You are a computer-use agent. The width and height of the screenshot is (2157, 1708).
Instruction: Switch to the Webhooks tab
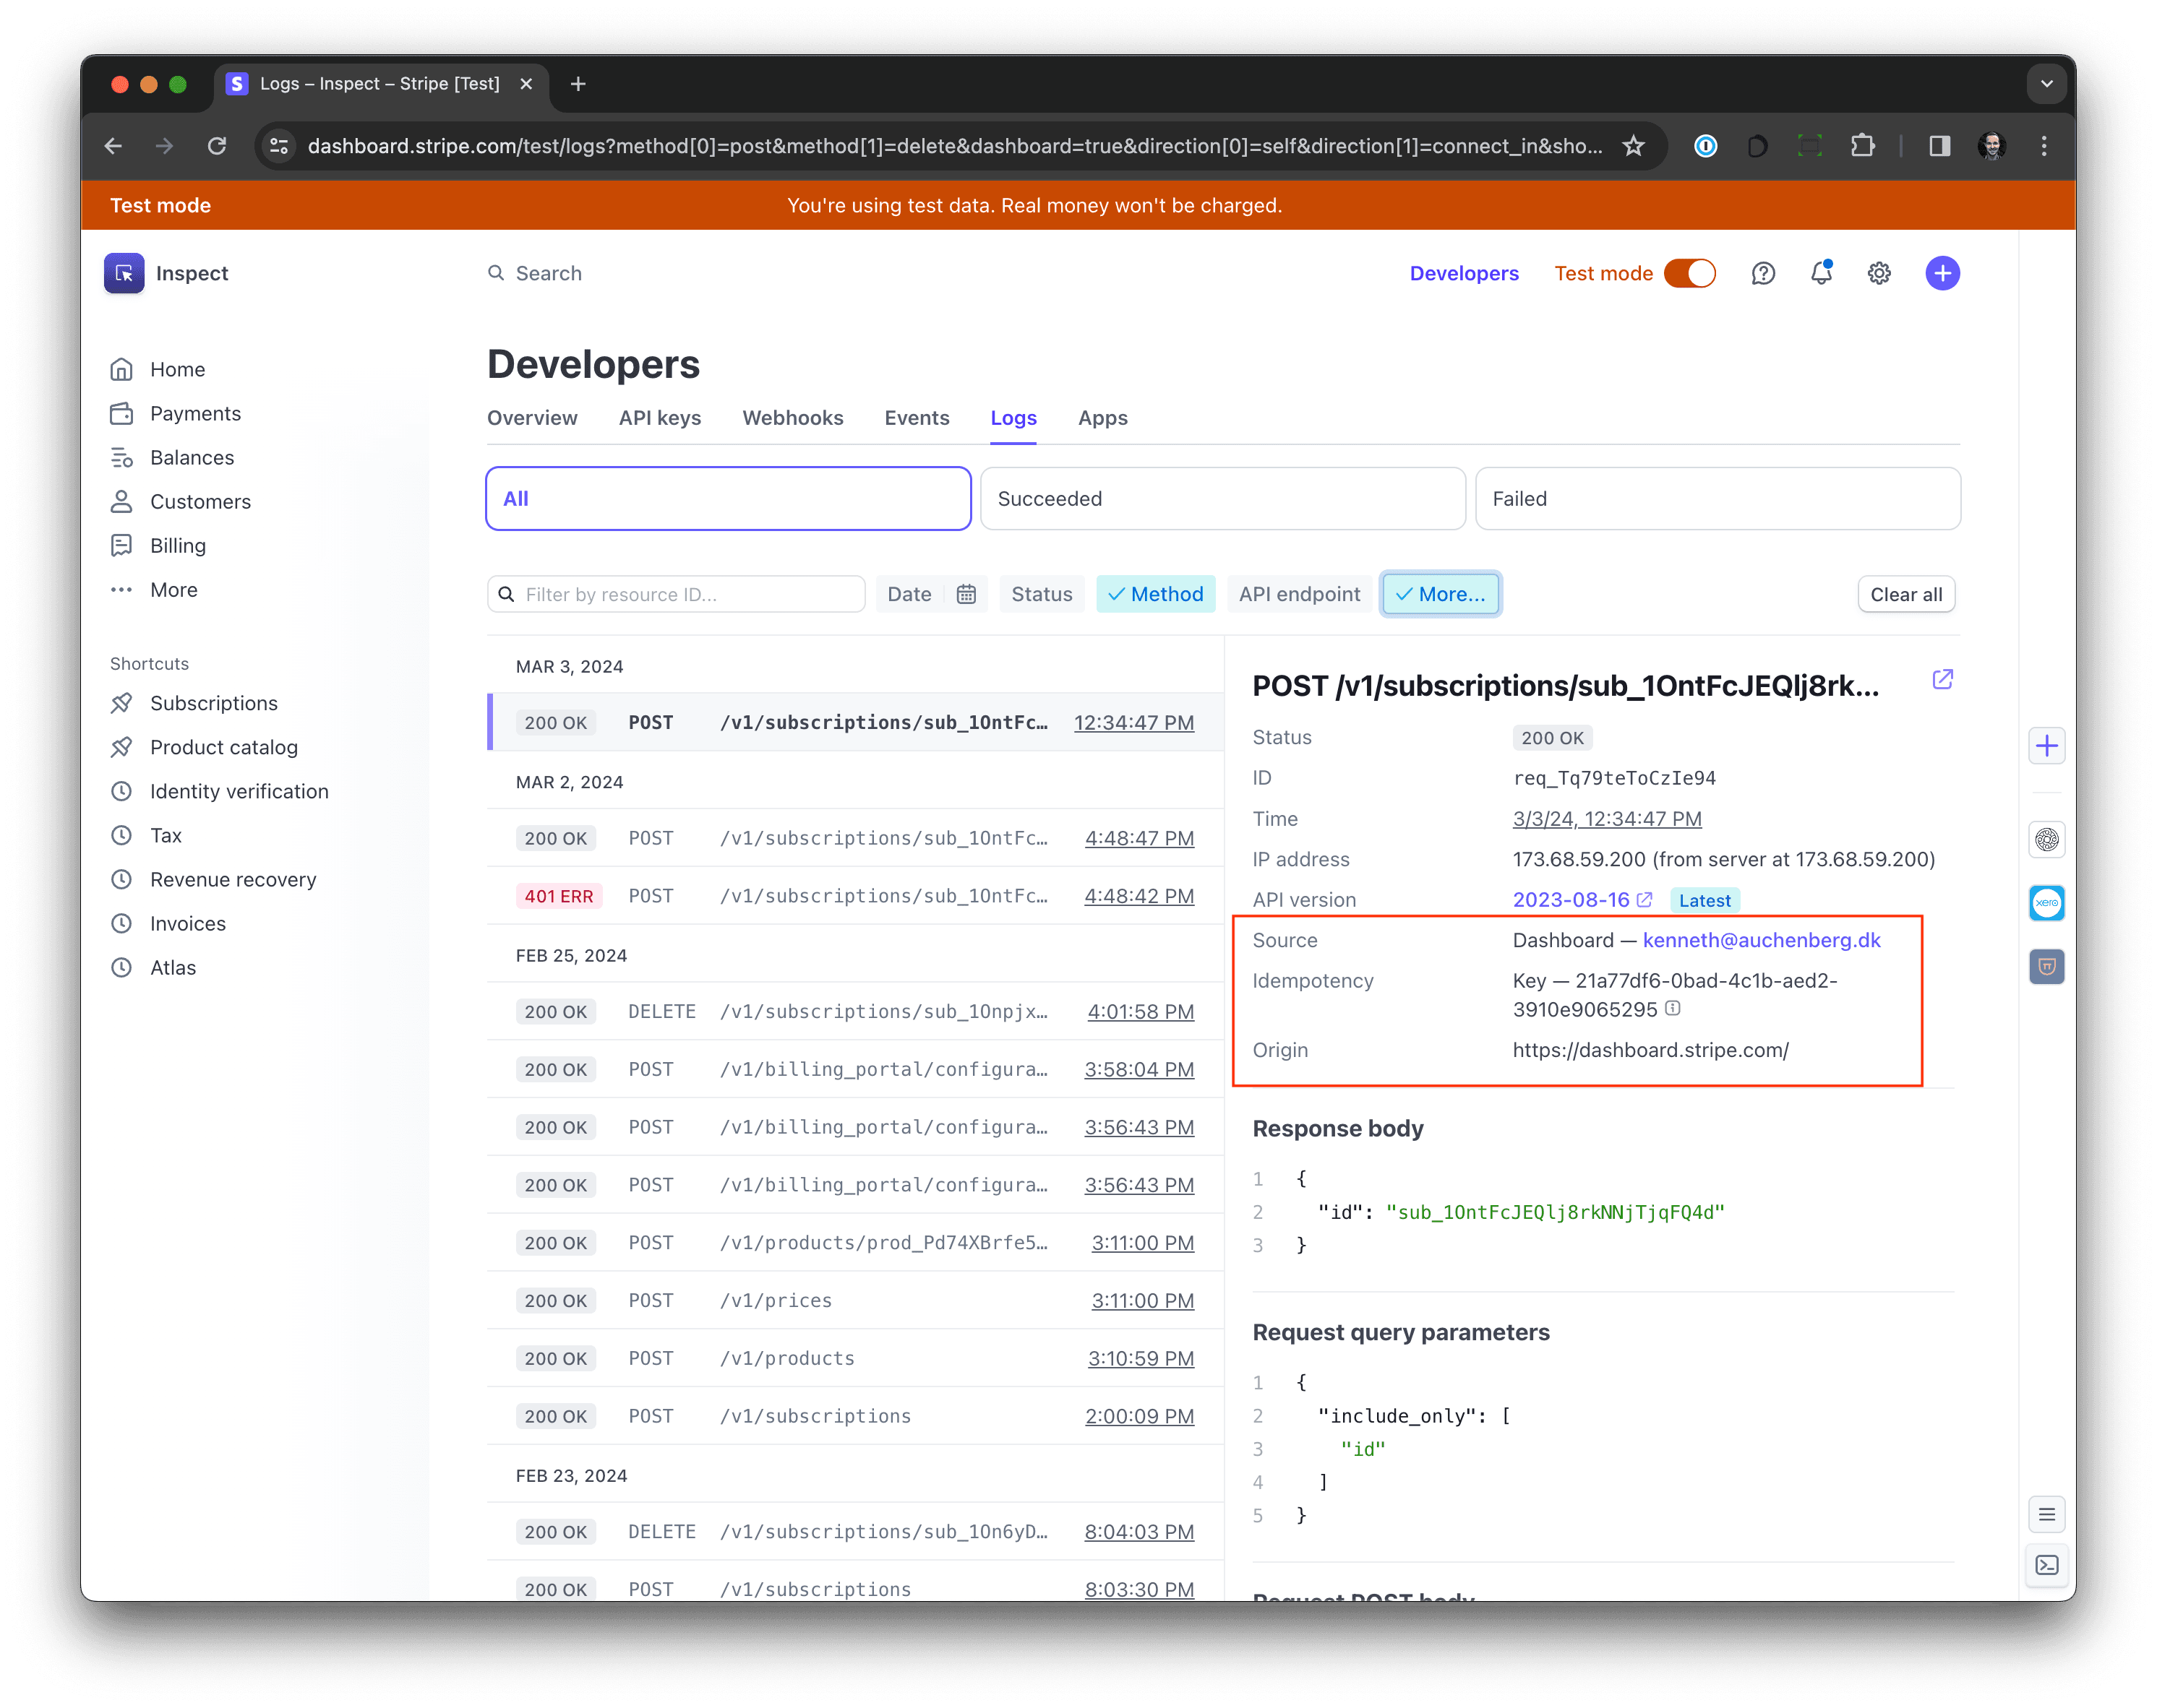coord(792,417)
